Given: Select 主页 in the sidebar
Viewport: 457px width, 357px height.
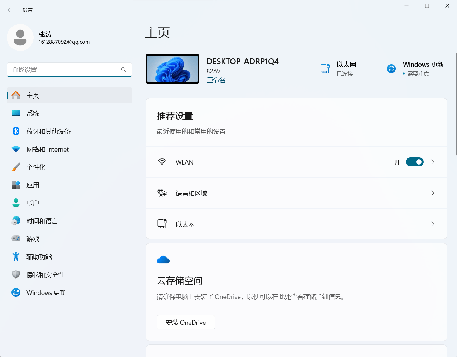Looking at the screenshot, I should coord(69,95).
